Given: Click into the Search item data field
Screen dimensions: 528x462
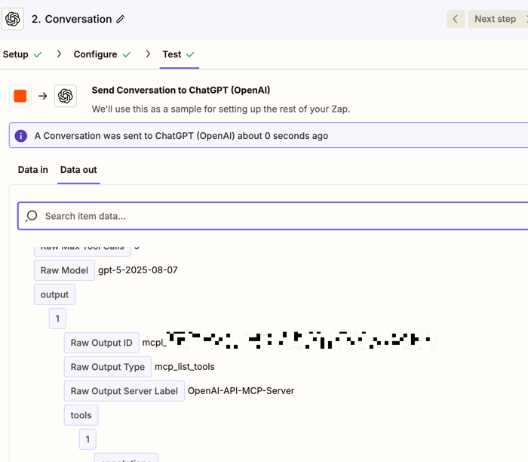Looking at the screenshot, I should coord(279,216).
